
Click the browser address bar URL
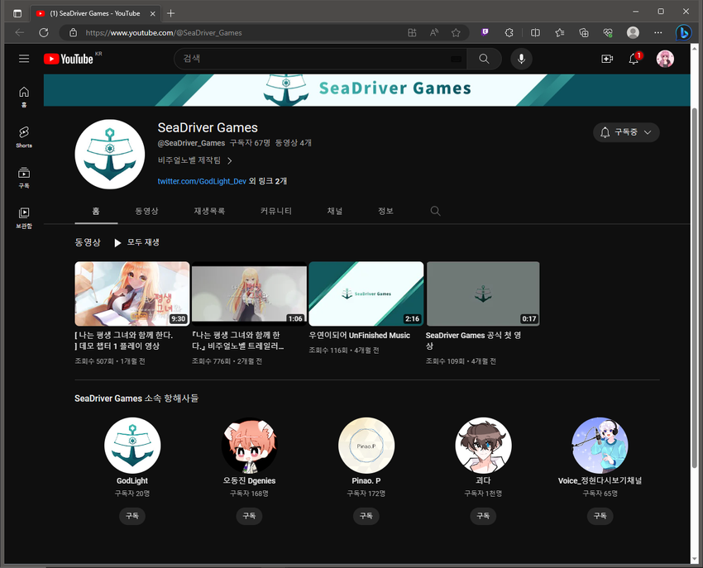tap(164, 33)
